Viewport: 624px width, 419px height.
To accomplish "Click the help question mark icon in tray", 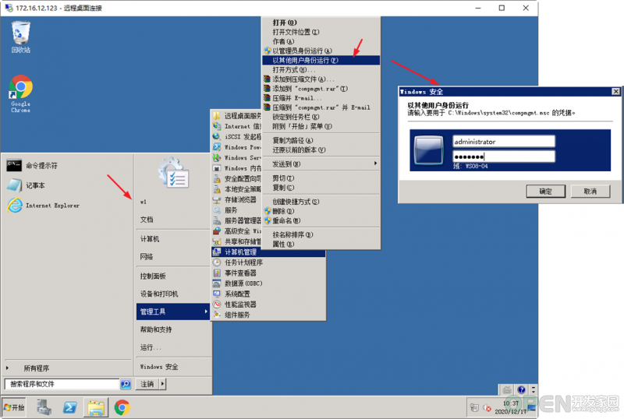I will (521, 389).
